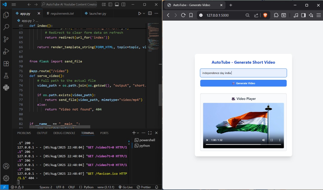The width and height of the screenshot is (323, 190).
Task: Open the Source Control view
Action: [x=6, y=39]
